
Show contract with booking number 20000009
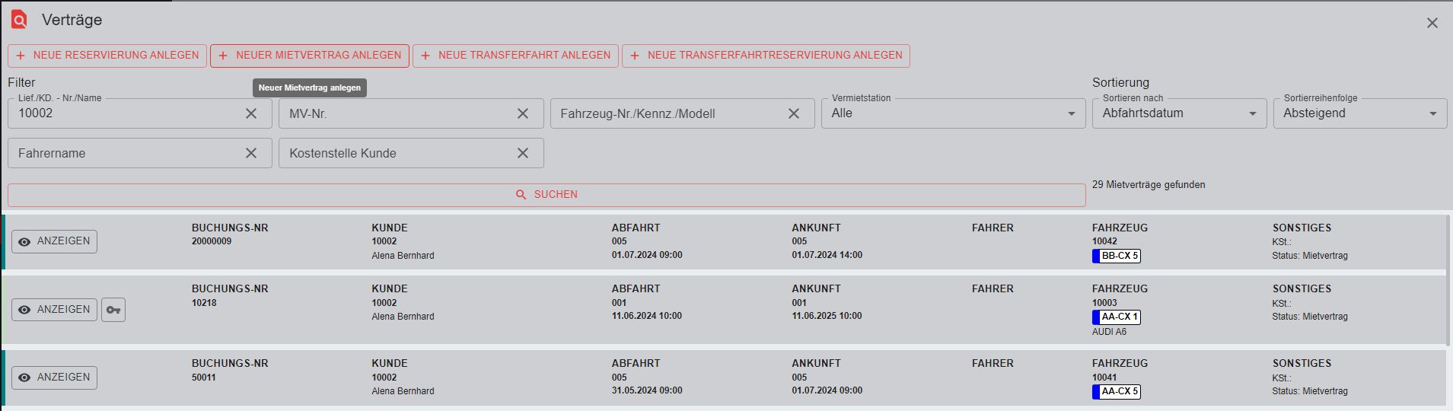tap(54, 241)
